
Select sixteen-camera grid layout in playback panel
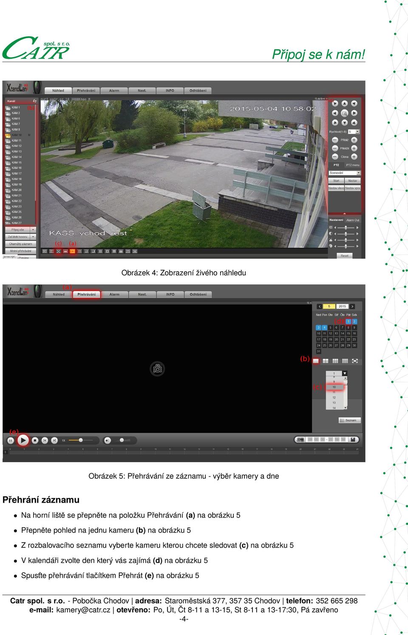pos(345,361)
